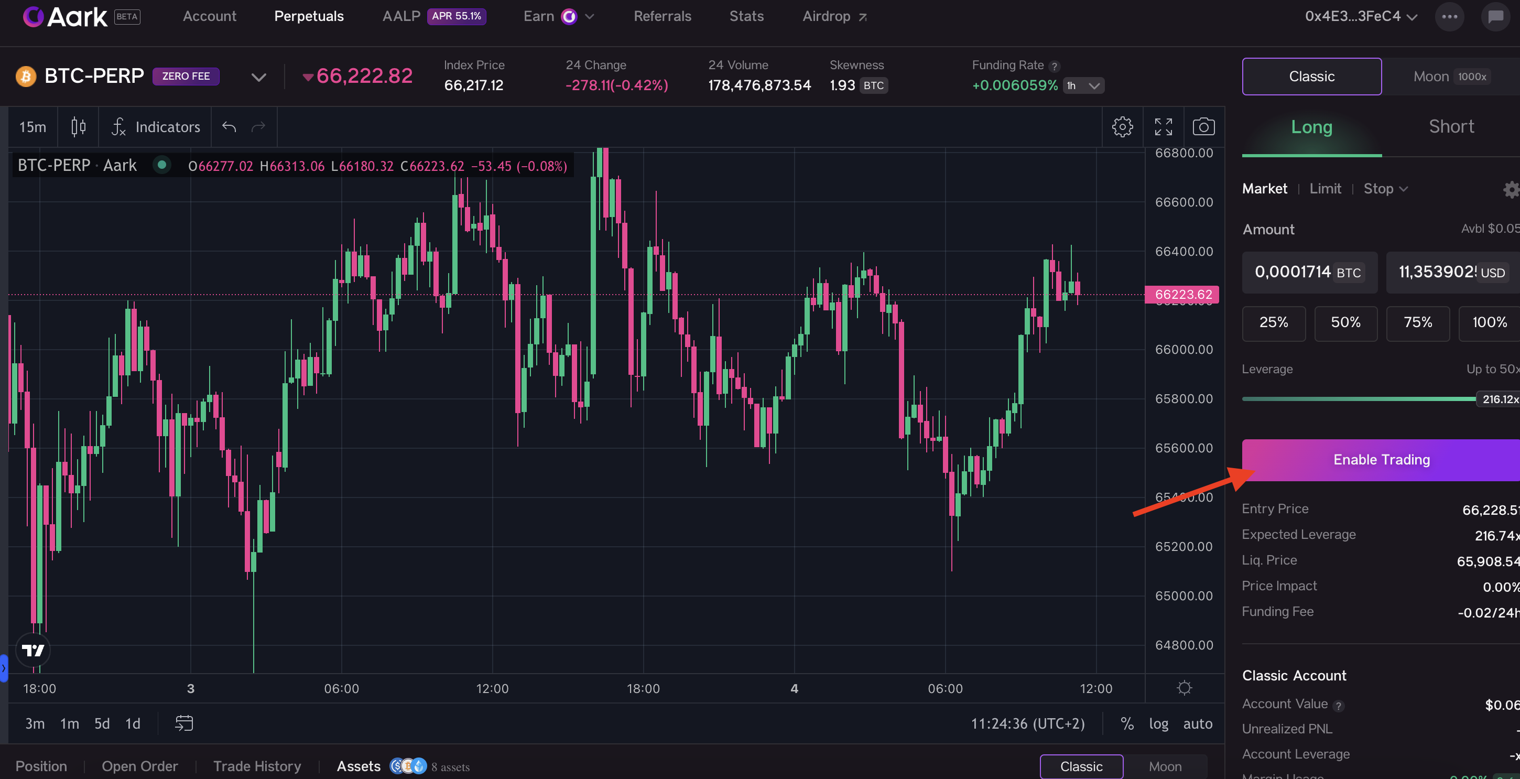Click the Enable Trading button
Screen dimensions: 1520x779
[x=1381, y=460]
